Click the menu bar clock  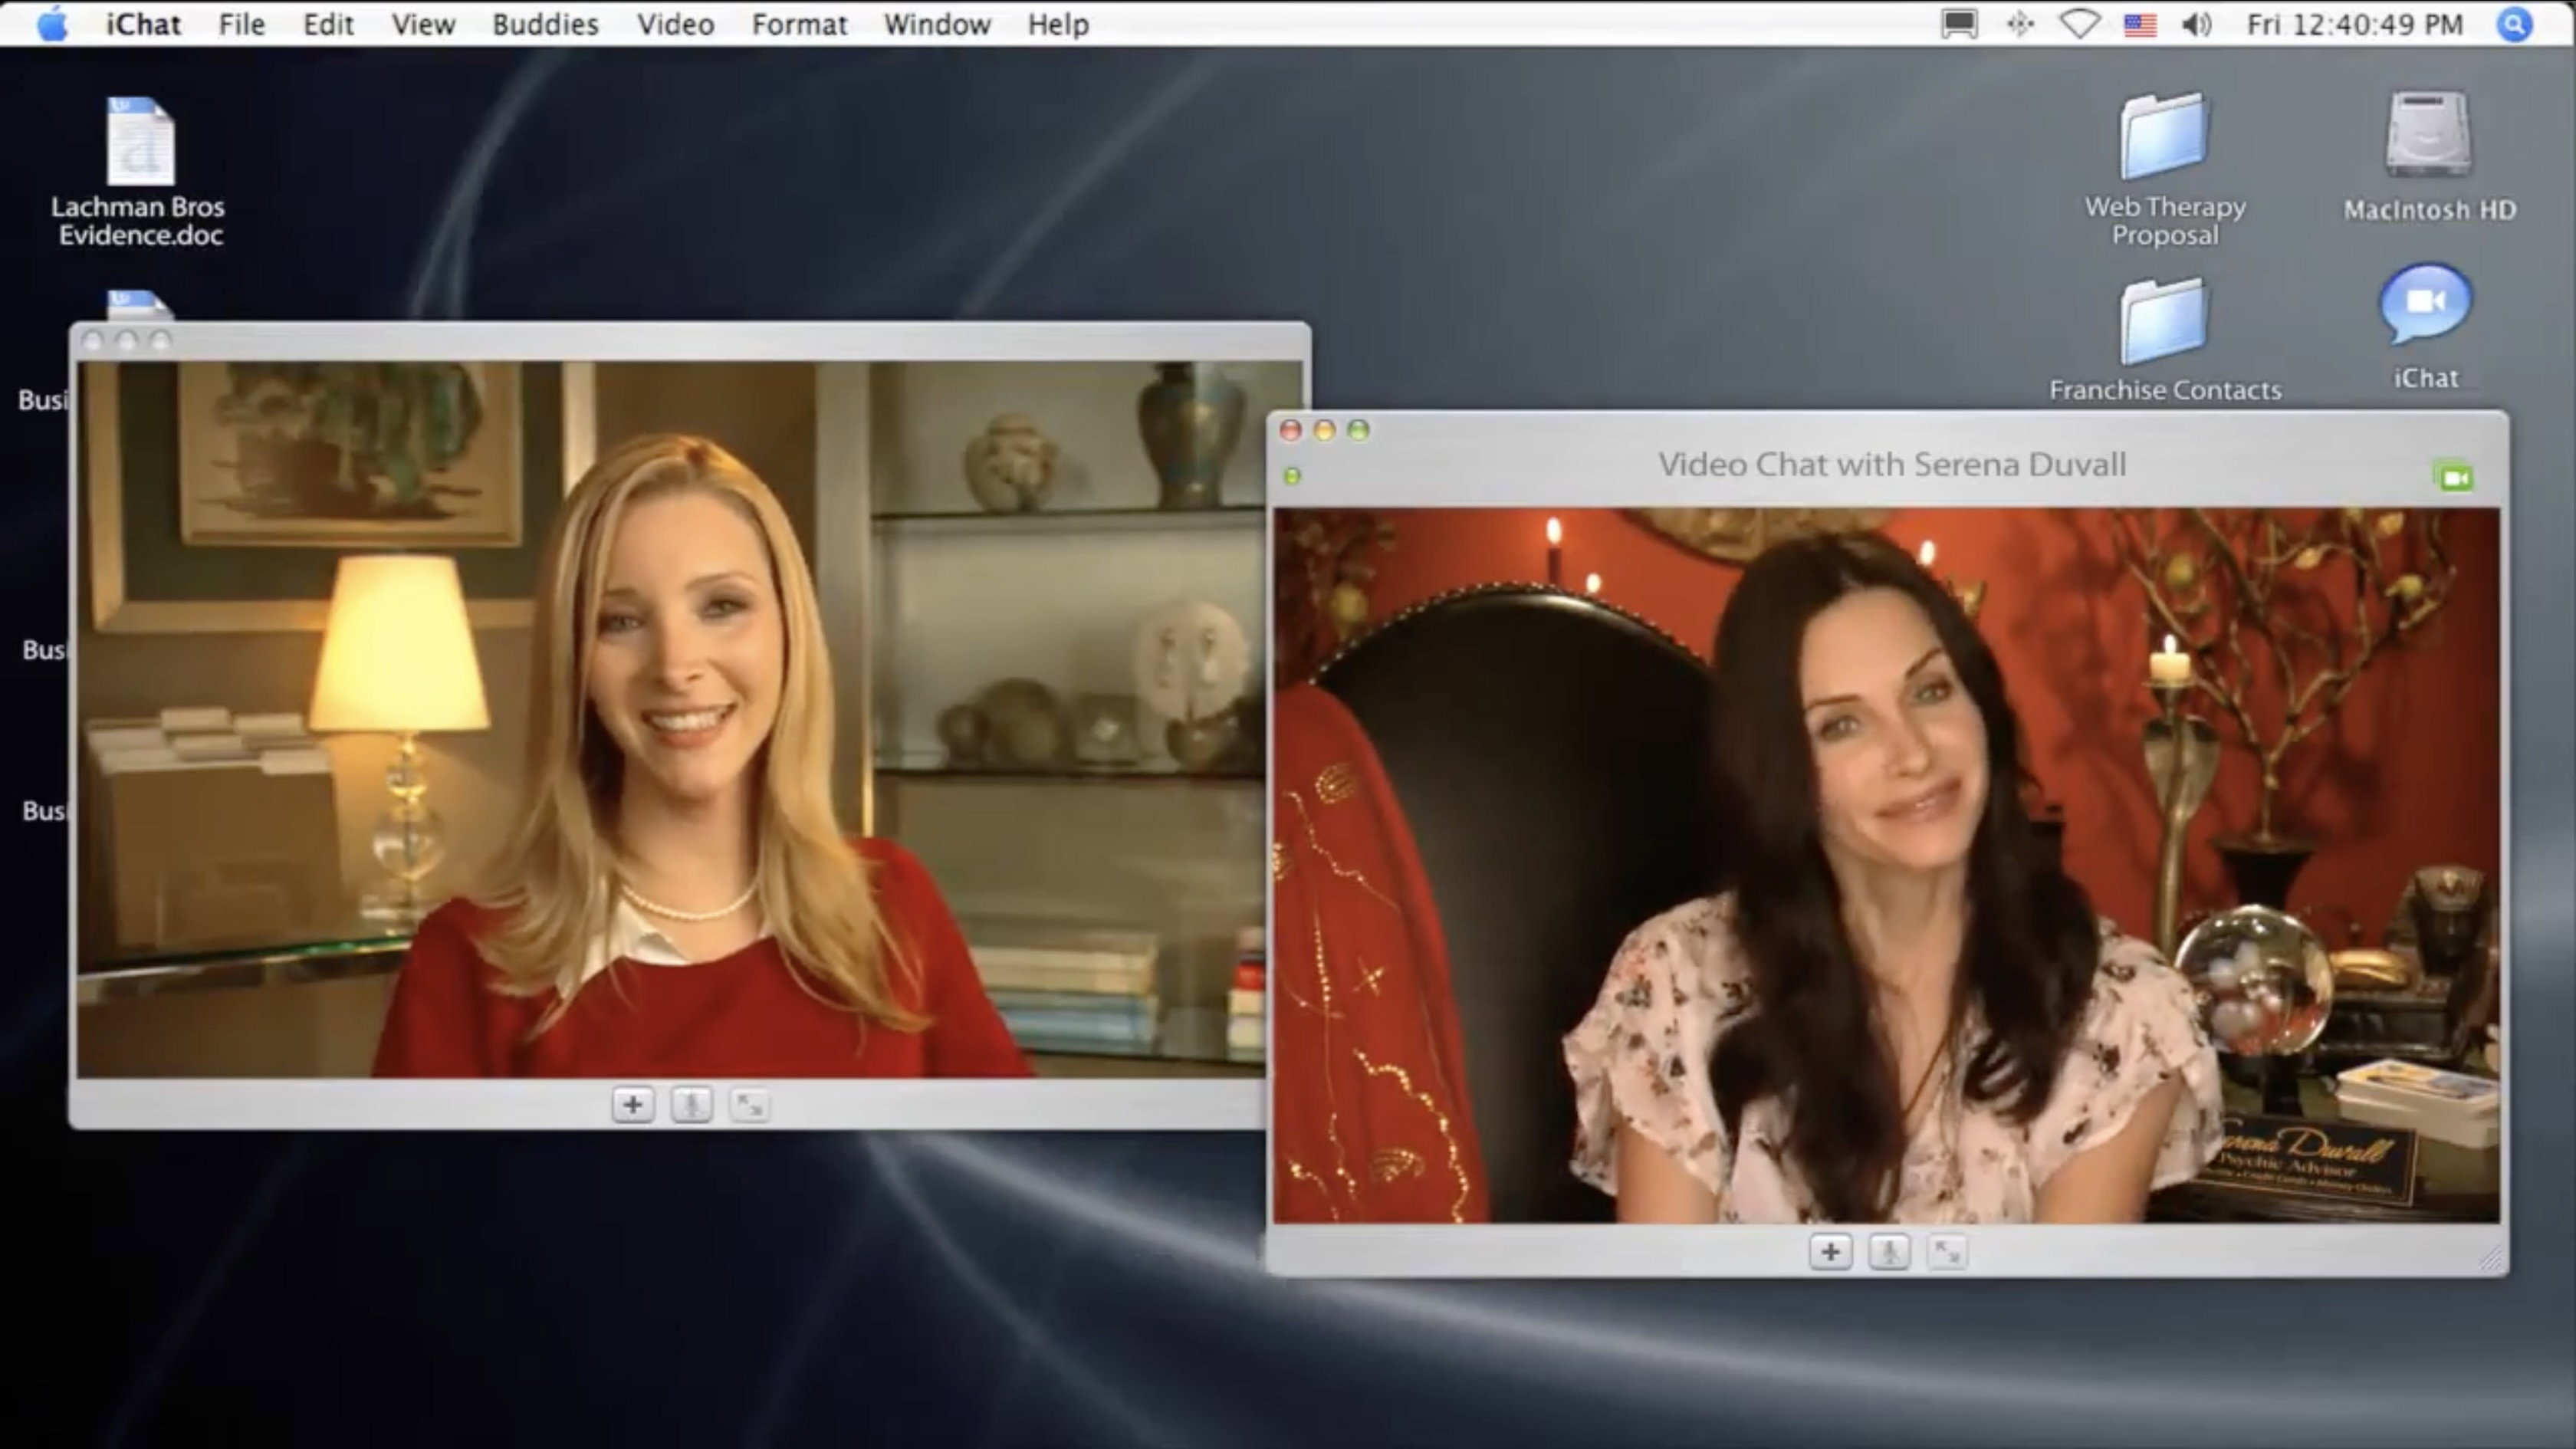click(x=2355, y=24)
